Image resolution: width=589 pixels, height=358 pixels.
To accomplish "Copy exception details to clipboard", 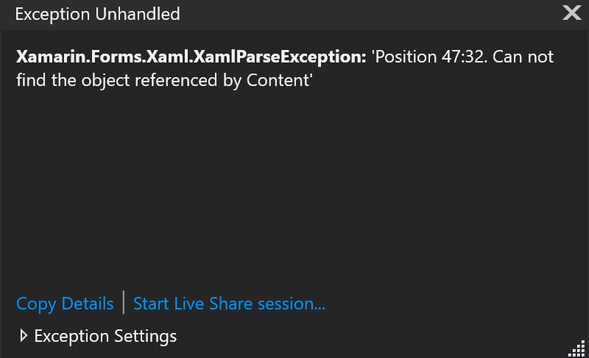I will click(x=65, y=304).
